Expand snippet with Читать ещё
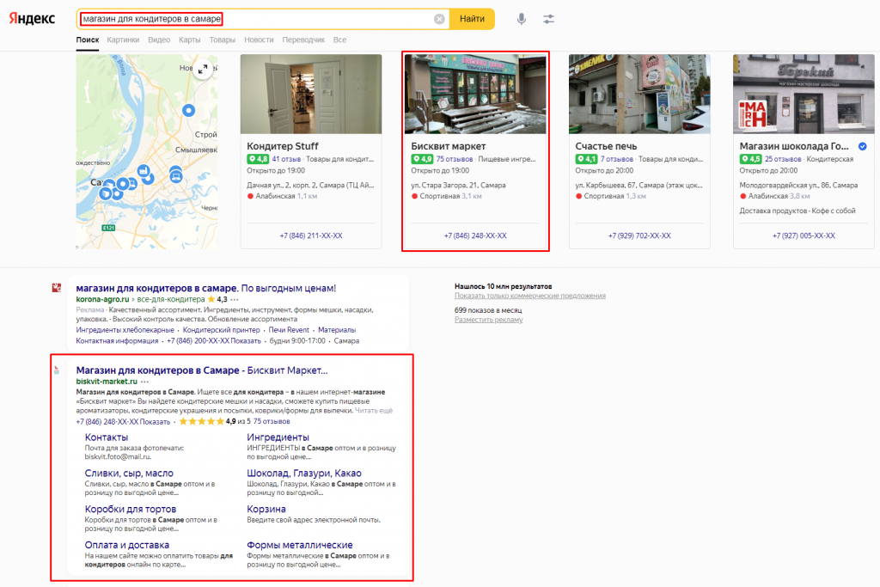Screen dimensions: 880x587 click(x=374, y=411)
